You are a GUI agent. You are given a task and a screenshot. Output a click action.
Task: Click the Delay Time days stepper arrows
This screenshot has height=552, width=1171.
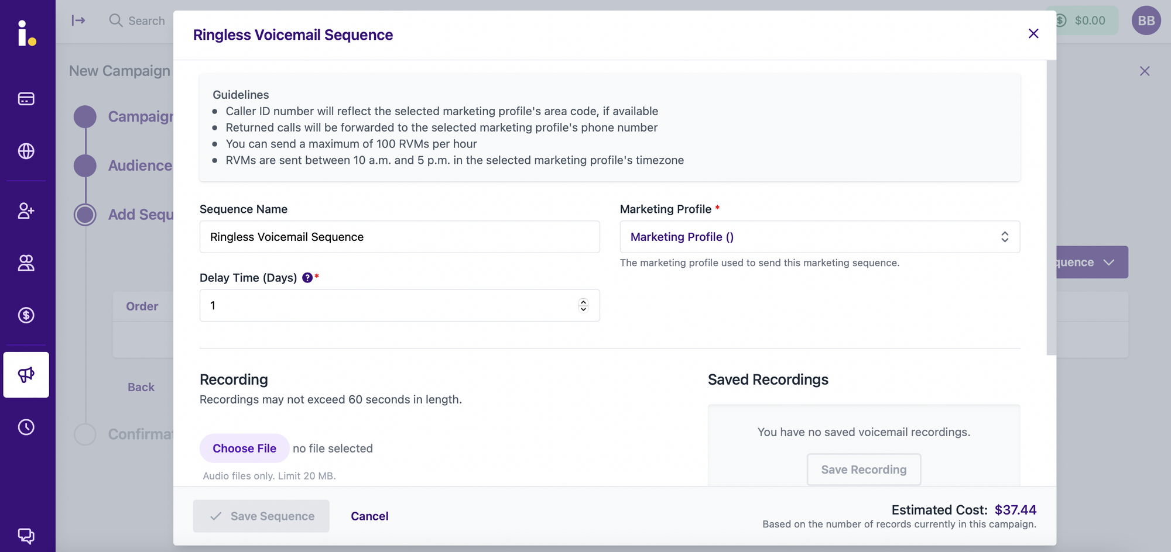(583, 305)
